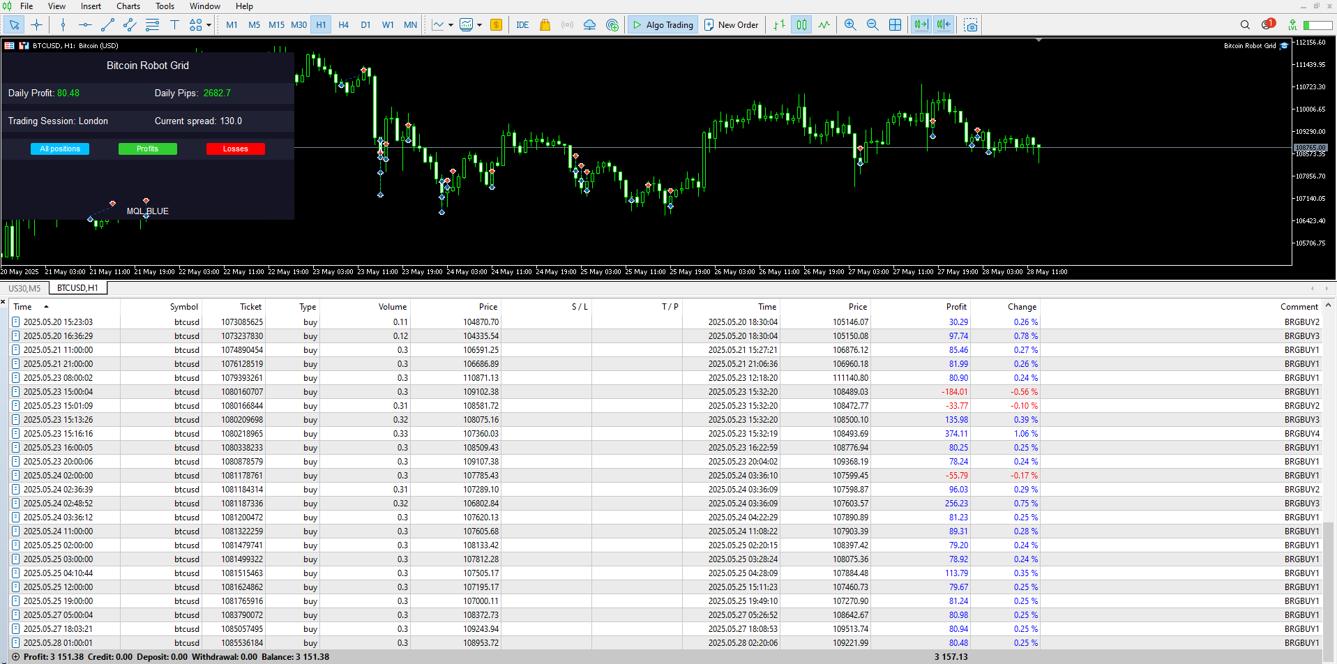Viewport: 1337px width, 664px height.
Task: Select the crosshair tool
Action: [x=37, y=25]
